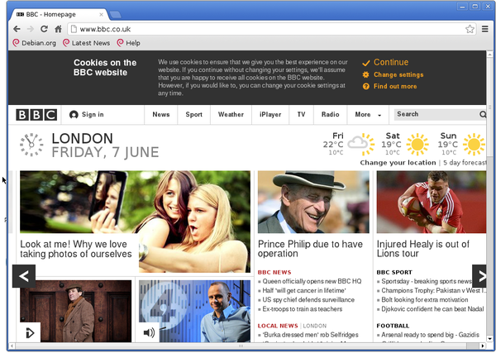The image size is (496, 353).
Task: Open the Chrome hamburger menu
Action: (485, 29)
